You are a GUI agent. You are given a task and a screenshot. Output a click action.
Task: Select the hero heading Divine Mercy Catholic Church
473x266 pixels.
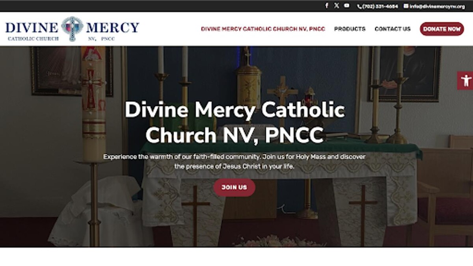coord(235,123)
